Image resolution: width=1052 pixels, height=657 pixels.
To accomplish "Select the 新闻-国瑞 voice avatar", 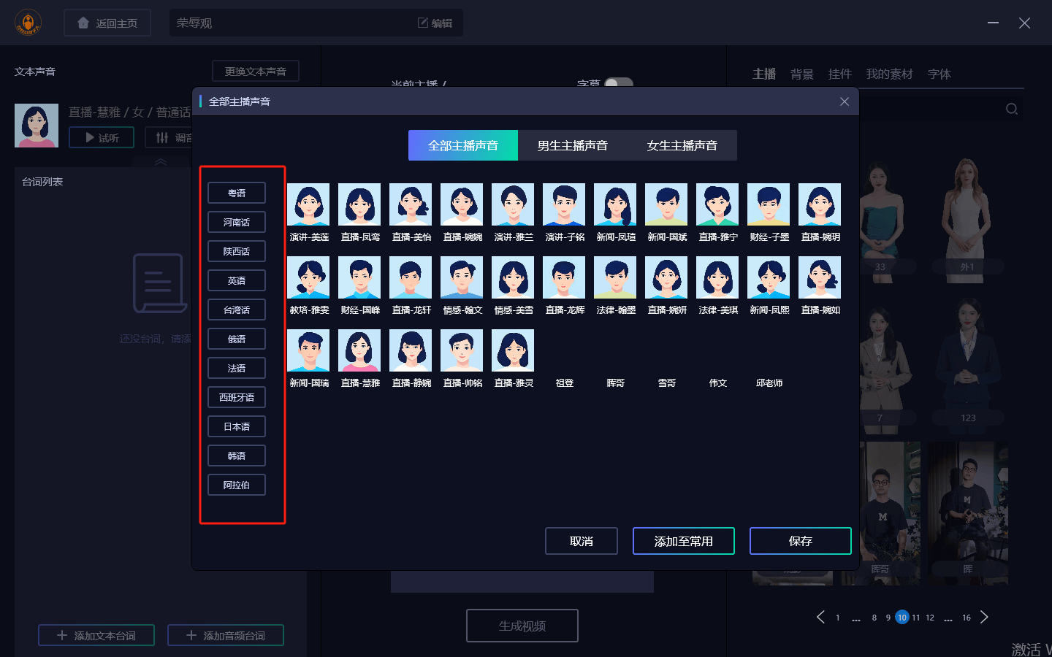I will coord(308,351).
